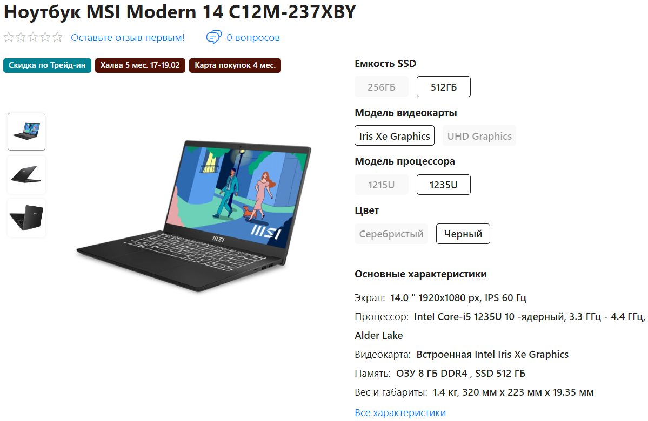This screenshot has height=421, width=648.
Task: Click Скидка по Трейд-ин badge
Action: point(47,65)
